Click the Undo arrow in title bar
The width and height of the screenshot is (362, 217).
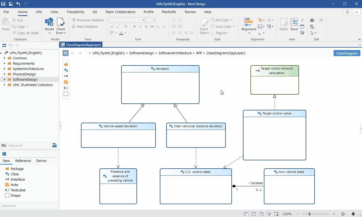18,4
